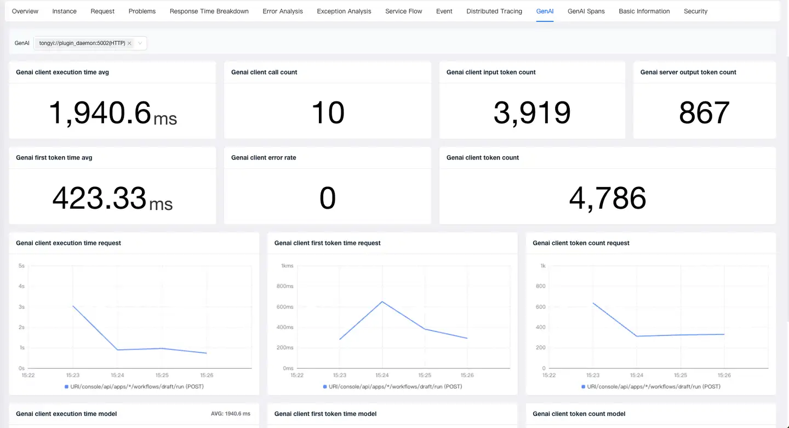Viewport: 789px width, 428px height.
Task: Switch to the Overview tab
Action: [x=25, y=11]
